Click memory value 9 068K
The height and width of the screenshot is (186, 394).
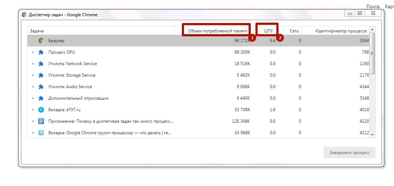(243, 87)
